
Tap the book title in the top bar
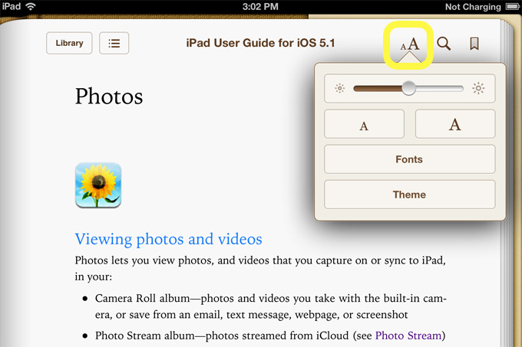coord(260,43)
